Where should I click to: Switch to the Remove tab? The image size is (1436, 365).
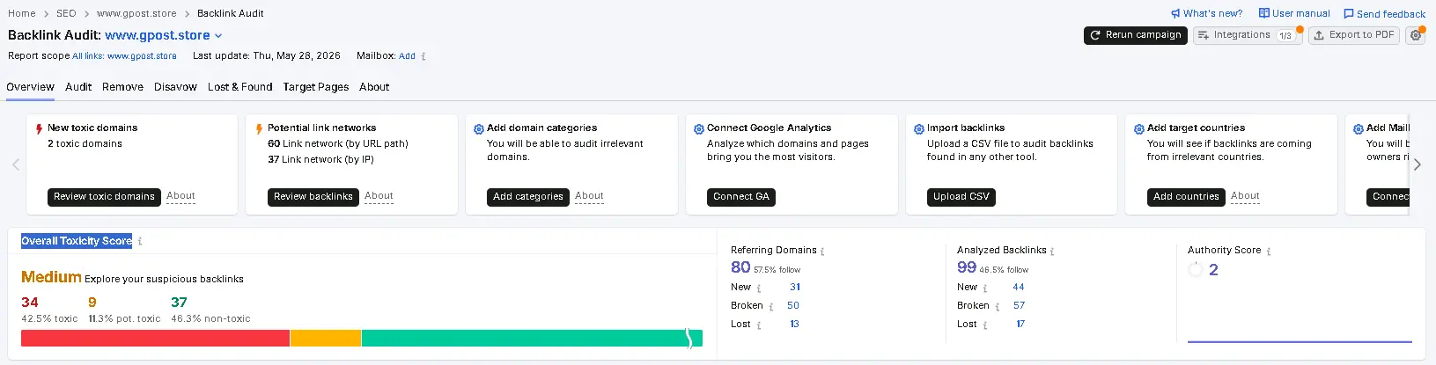tap(122, 87)
